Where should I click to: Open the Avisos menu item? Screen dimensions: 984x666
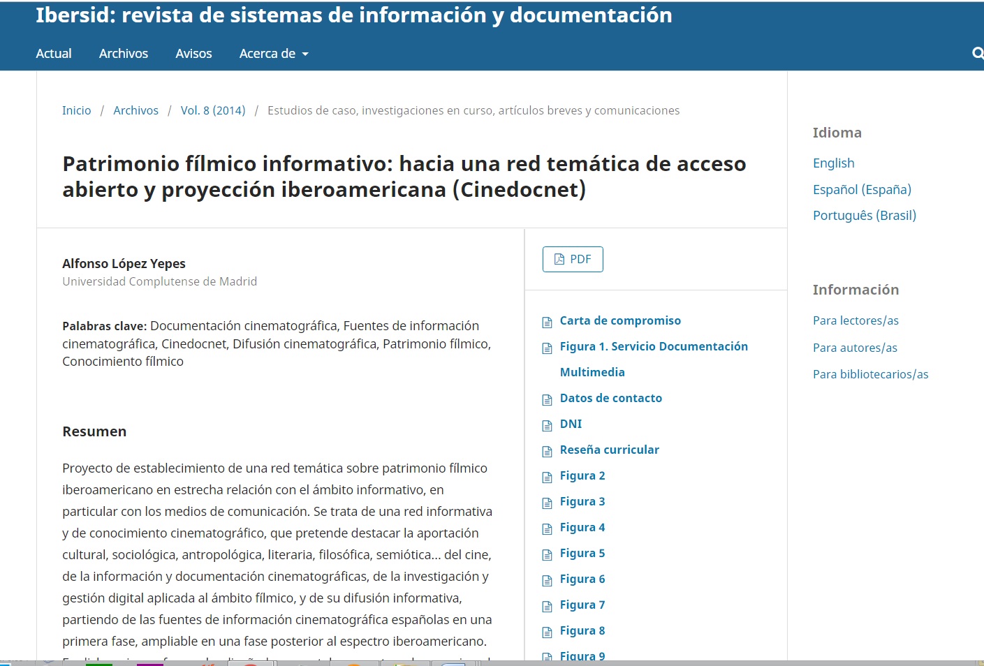(x=193, y=54)
